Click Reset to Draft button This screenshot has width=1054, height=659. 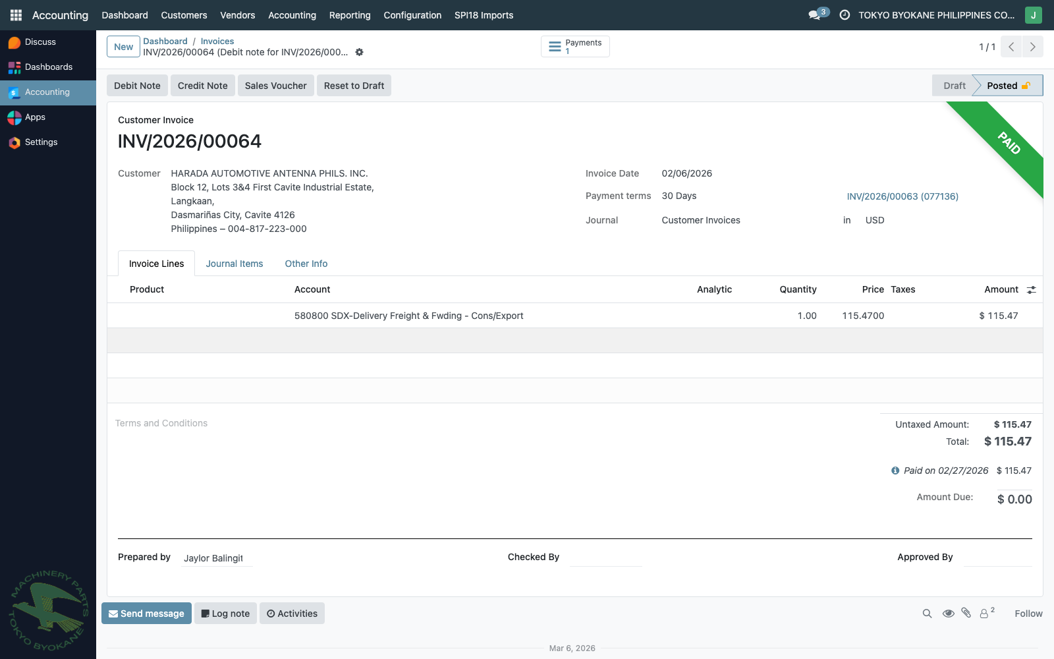pos(354,86)
